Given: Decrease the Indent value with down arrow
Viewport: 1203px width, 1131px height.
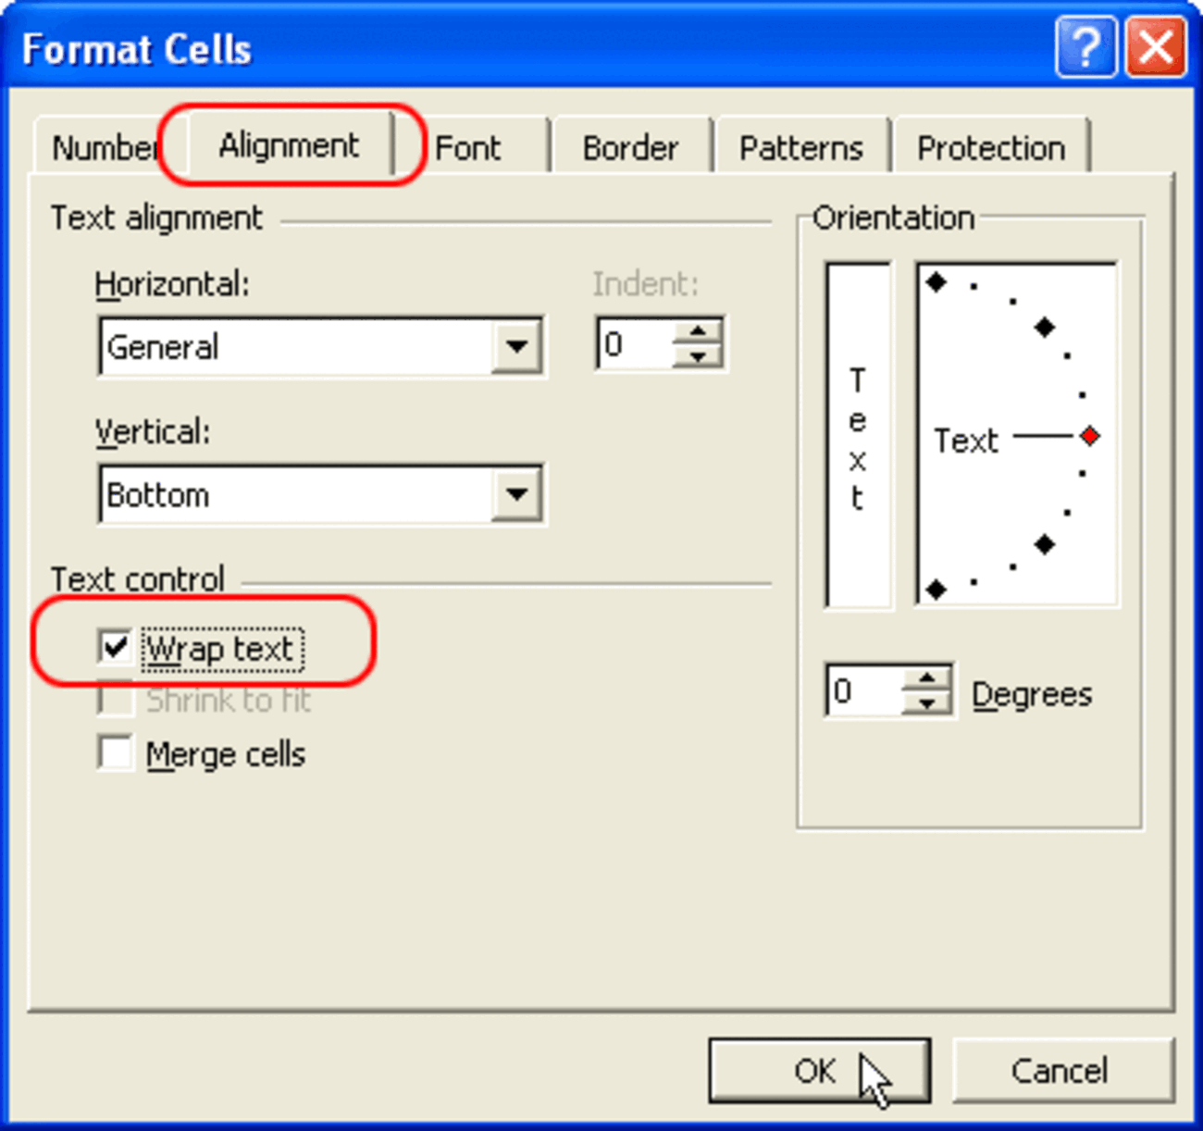Looking at the screenshot, I should [x=698, y=356].
